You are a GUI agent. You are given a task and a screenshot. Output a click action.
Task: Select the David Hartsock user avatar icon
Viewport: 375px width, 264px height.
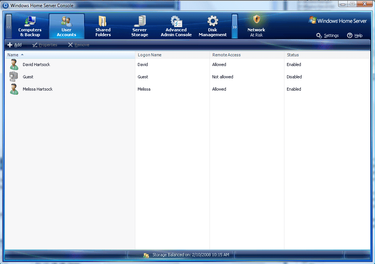tap(14, 65)
